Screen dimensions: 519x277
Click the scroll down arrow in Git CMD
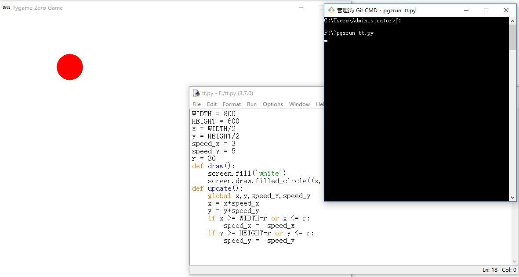click(513, 198)
